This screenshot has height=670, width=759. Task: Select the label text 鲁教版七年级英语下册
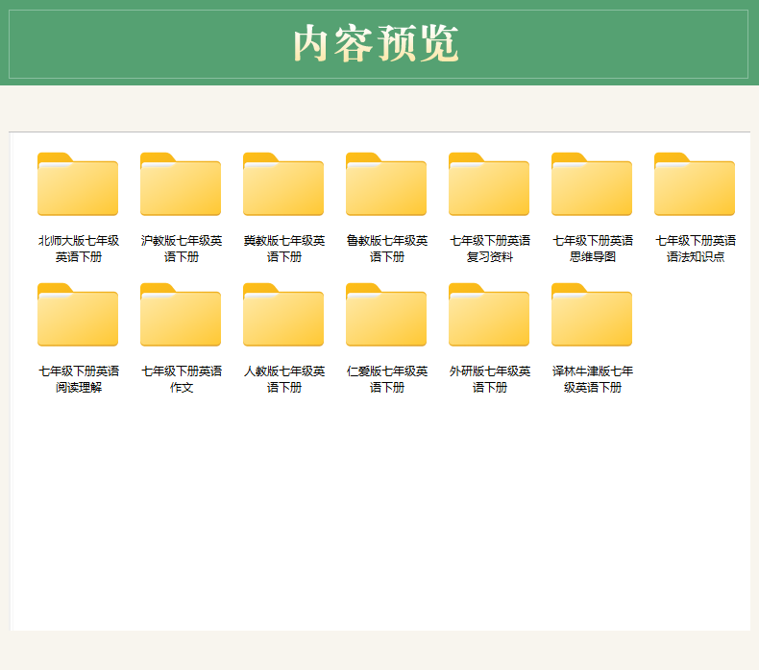[x=387, y=249]
